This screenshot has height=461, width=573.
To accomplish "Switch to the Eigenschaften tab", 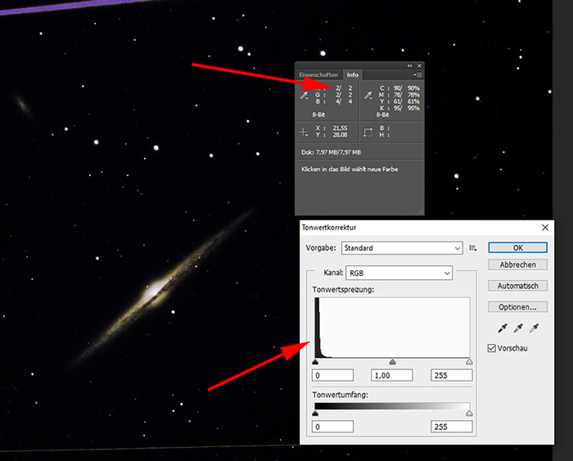I will [318, 75].
